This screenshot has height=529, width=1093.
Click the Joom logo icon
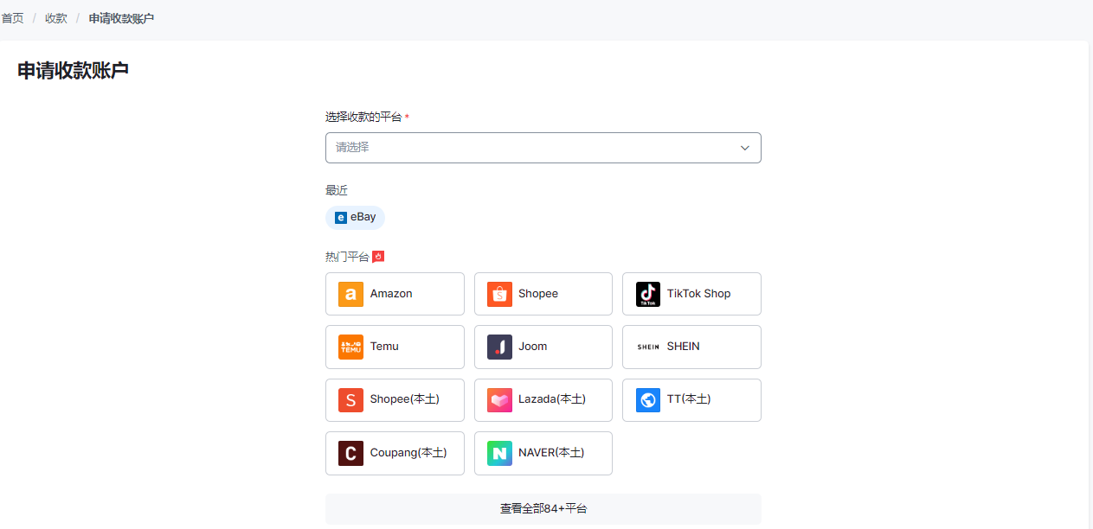coord(499,347)
